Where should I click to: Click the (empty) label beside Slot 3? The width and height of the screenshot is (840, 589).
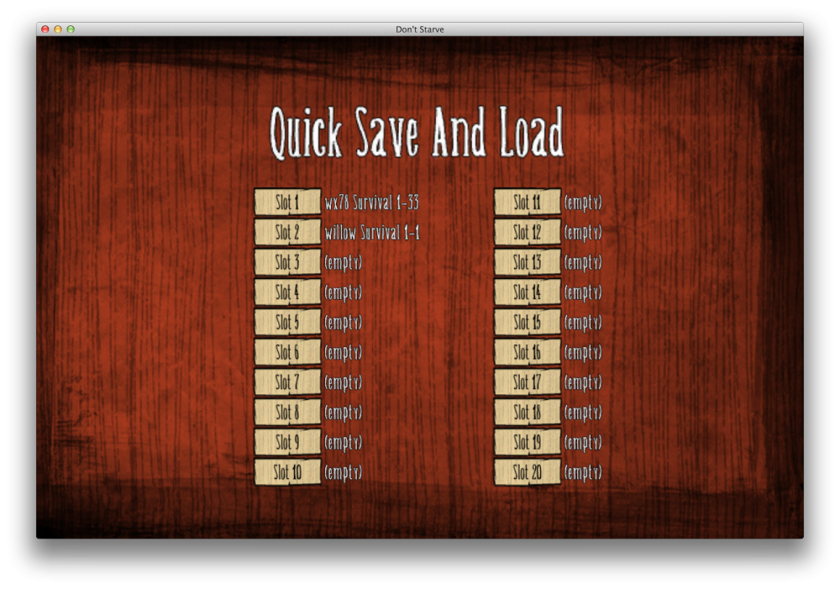(x=344, y=263)
